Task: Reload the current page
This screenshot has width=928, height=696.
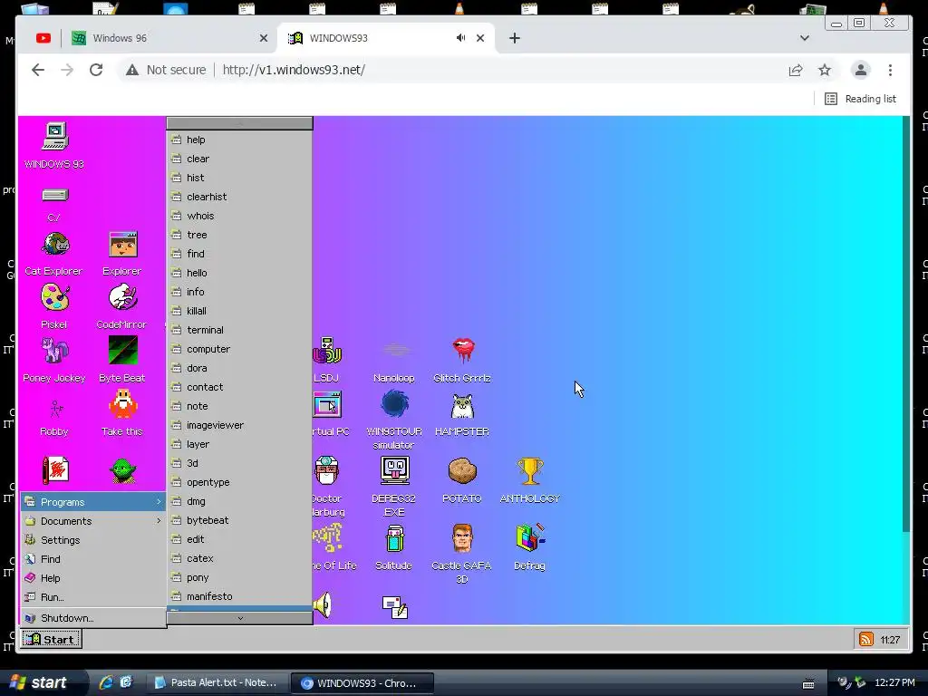Action: (x=96, y=70)
